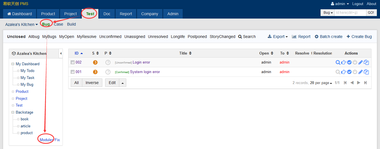Click the resolve checkmark icon for bug 001

(x=349, y=72)
